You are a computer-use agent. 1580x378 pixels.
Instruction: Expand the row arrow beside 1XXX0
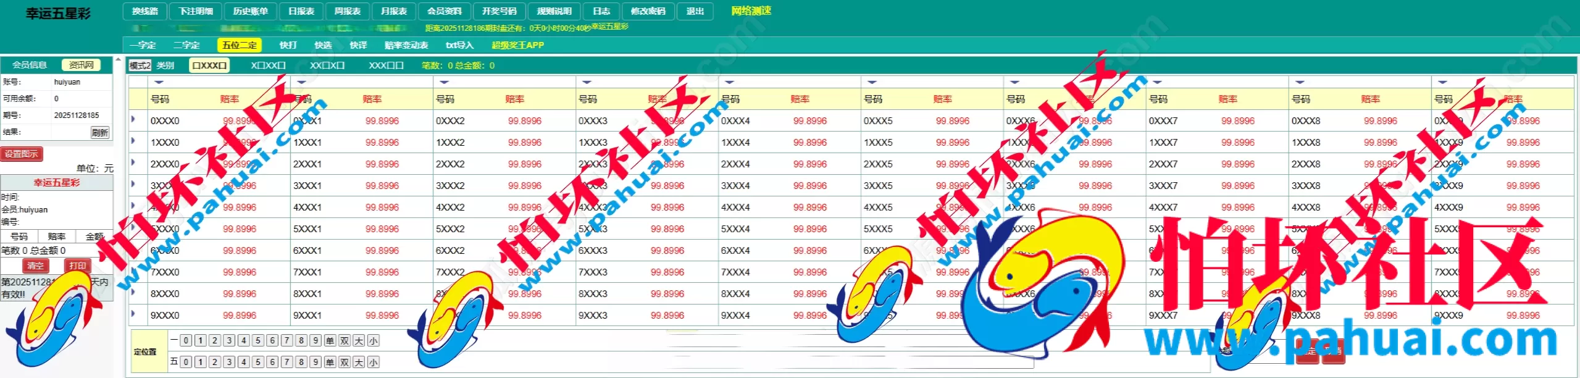[133, 141]
